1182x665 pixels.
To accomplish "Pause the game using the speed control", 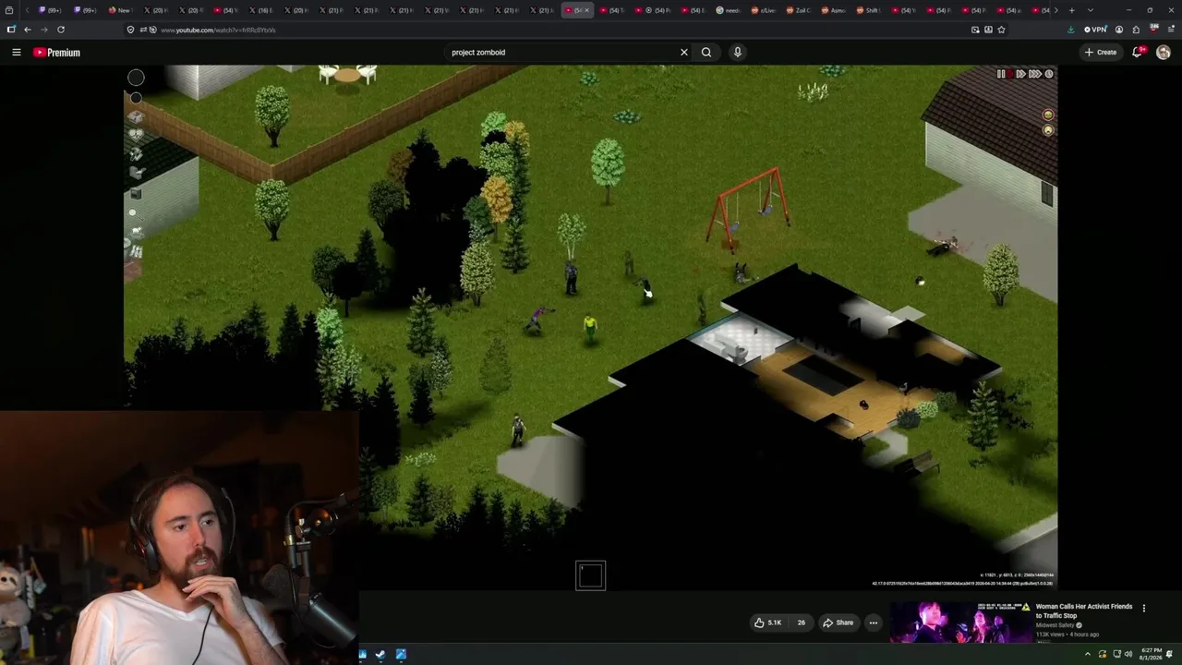I will (1001, 74).
